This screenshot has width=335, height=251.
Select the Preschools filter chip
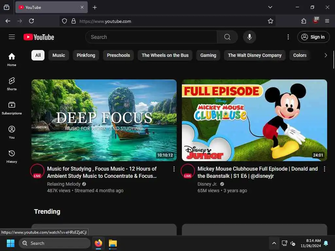[118, 55]
